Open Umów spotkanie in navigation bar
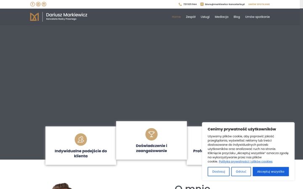The width and height of the screenshot is (303, 189). 258,17
